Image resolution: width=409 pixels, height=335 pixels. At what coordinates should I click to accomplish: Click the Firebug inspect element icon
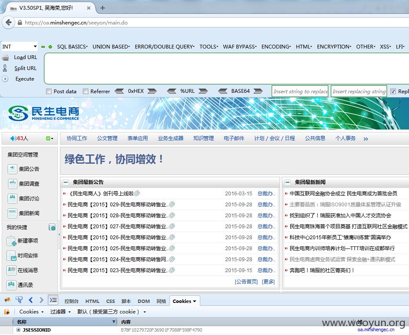click(19, 300)
